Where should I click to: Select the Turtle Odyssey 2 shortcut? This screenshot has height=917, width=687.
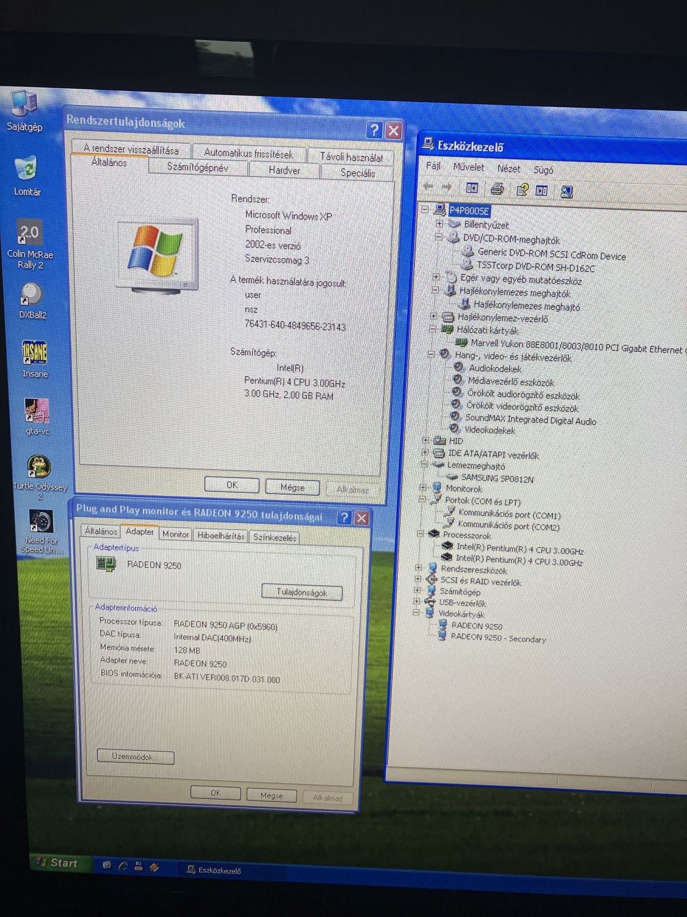(x=40, y=477)
